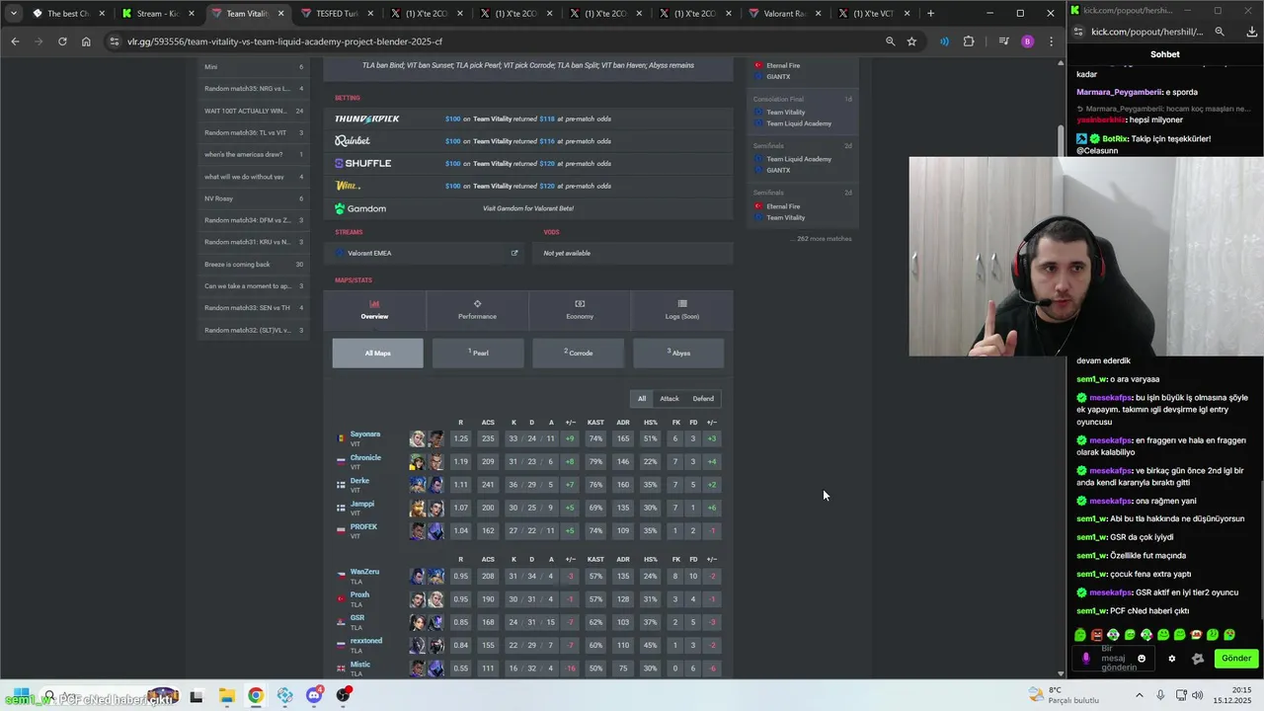Open the tab search dropdown arrow in Chrome

pos(14,14)
